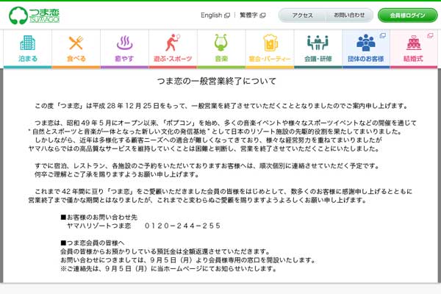Go to the 食べる menu label
Viewport: 441px width, 294px height.
pos(76,59)
